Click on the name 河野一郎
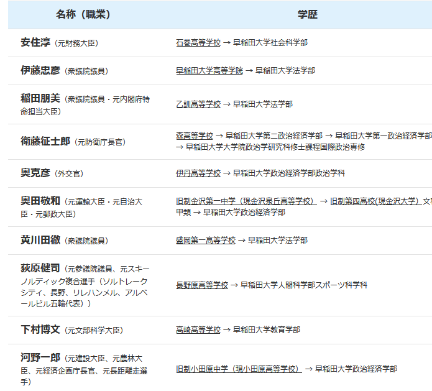The height and width of the screenshot is (391, 432). pos(40,357)
